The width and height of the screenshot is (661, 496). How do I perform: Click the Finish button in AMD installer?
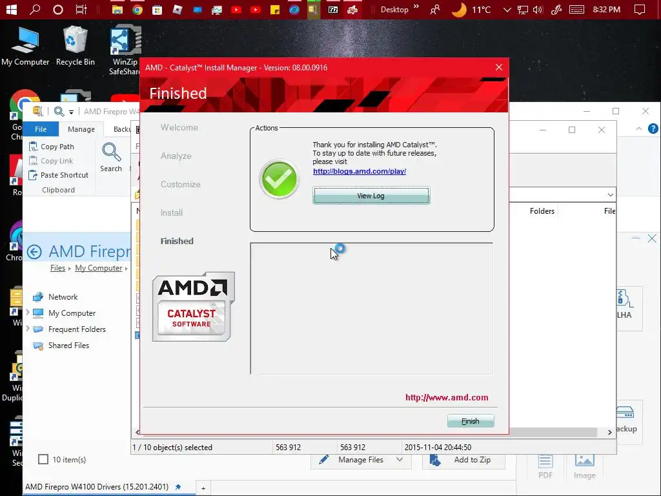[470, 421]
